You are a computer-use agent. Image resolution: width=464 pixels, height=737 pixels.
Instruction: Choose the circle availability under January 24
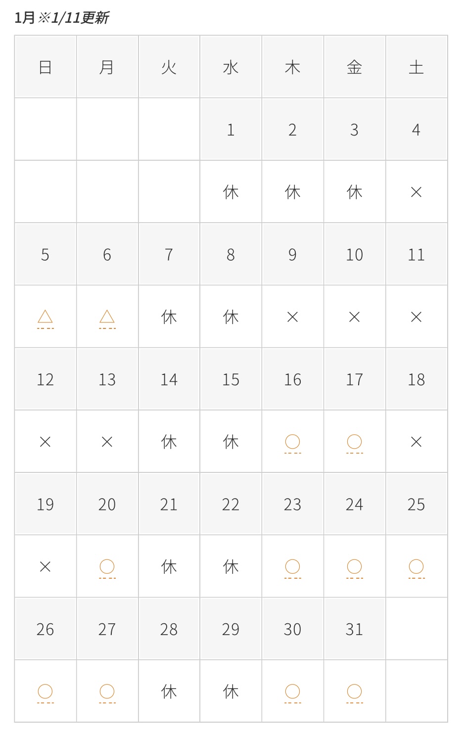coord(354,567)
